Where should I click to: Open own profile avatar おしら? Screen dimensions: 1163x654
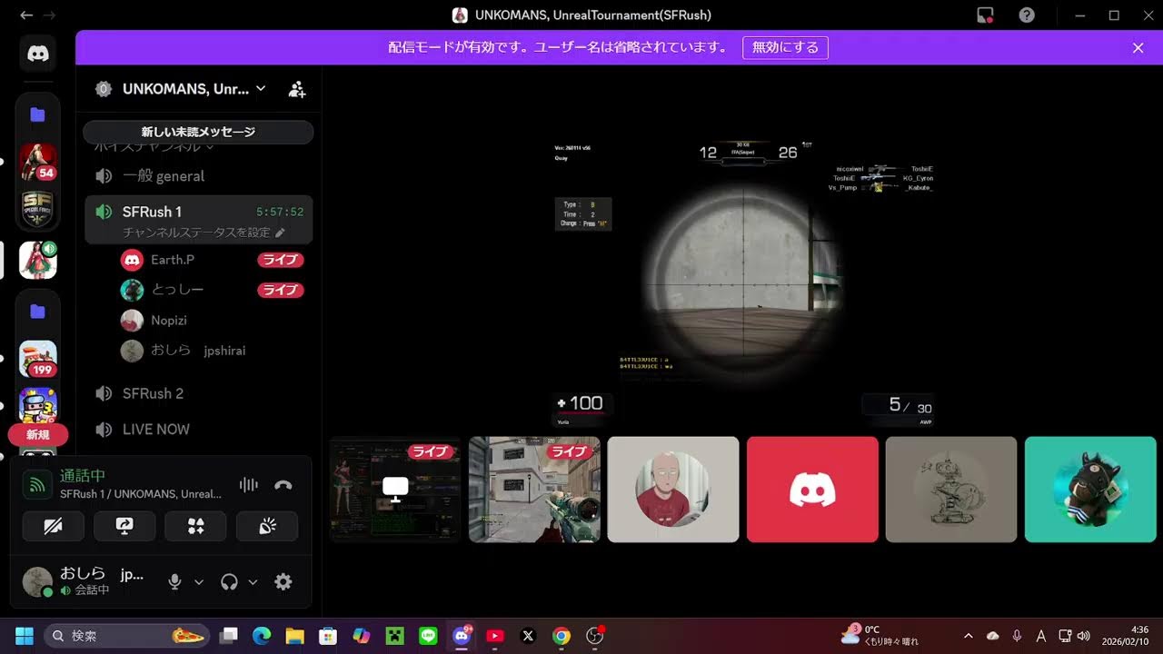pos(37,582)
